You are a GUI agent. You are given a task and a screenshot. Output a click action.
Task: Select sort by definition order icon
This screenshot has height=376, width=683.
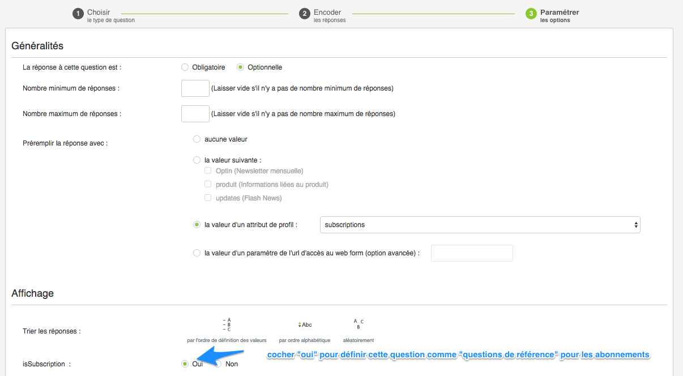pyautogui.click(x=227, y=325)
